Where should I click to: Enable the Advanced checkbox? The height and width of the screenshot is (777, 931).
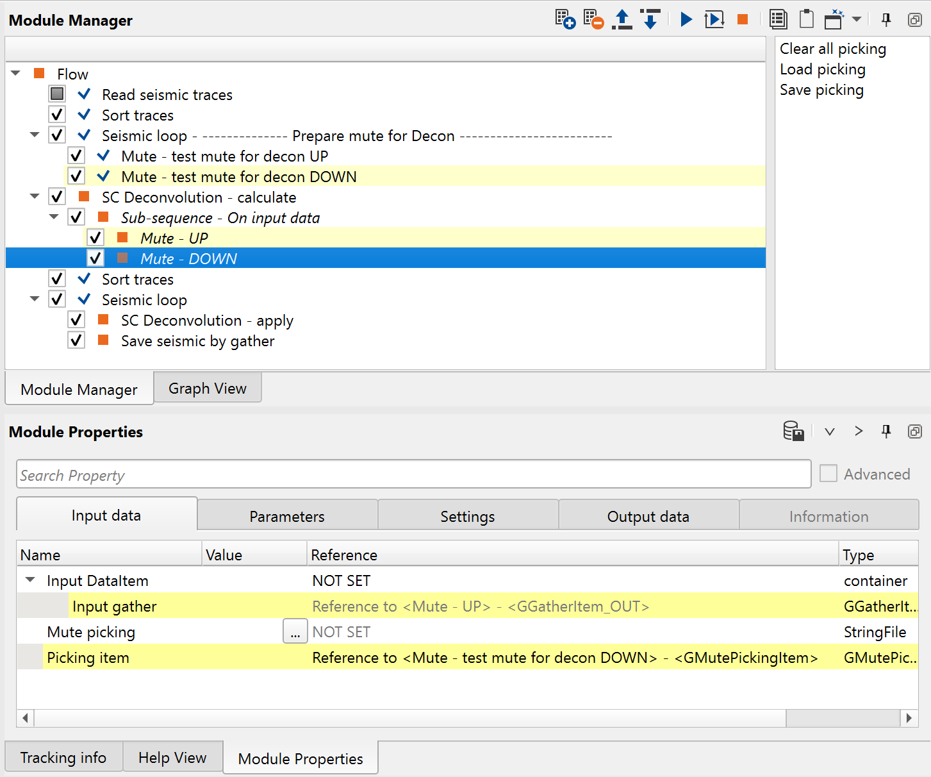click(828, 474)
